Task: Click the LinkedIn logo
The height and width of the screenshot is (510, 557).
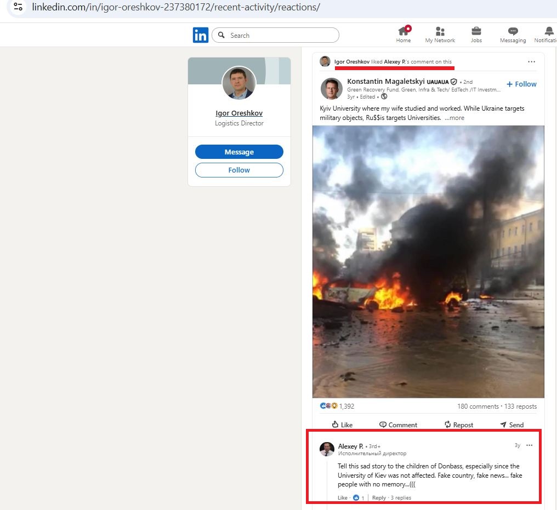Action: [201, 34]
